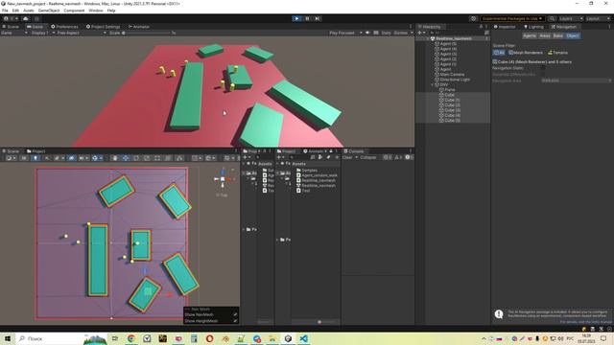The height and width of the screenshot is (345, 614).
Task: Open the Play Focused dropdown
Action: [x=345, y=33]
